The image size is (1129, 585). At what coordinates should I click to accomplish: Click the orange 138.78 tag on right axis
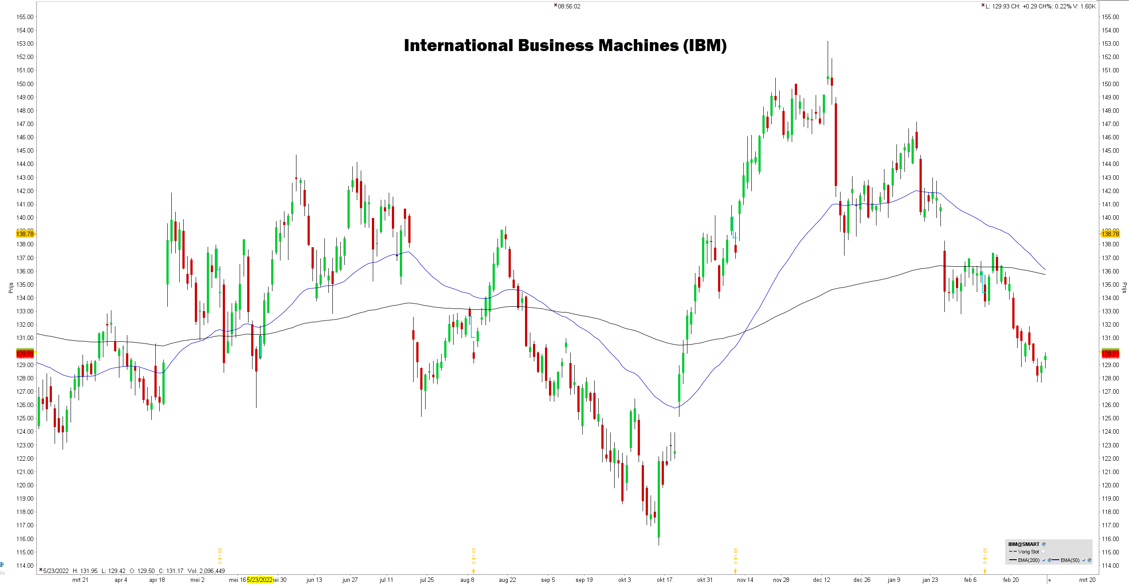[x=1110, y=234]
